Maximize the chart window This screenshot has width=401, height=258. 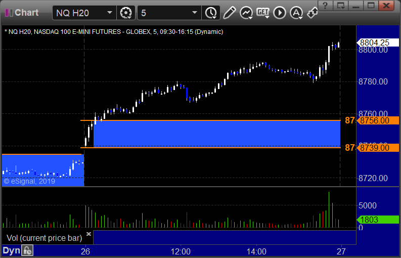371,6
